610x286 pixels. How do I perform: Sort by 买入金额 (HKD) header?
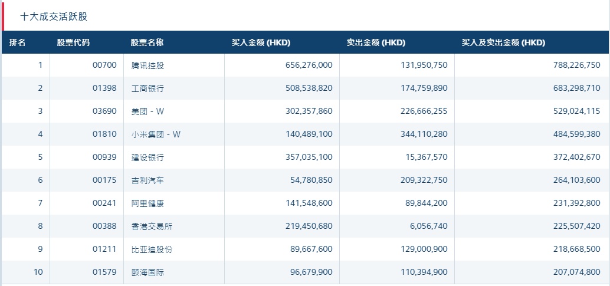coord(261,42)
